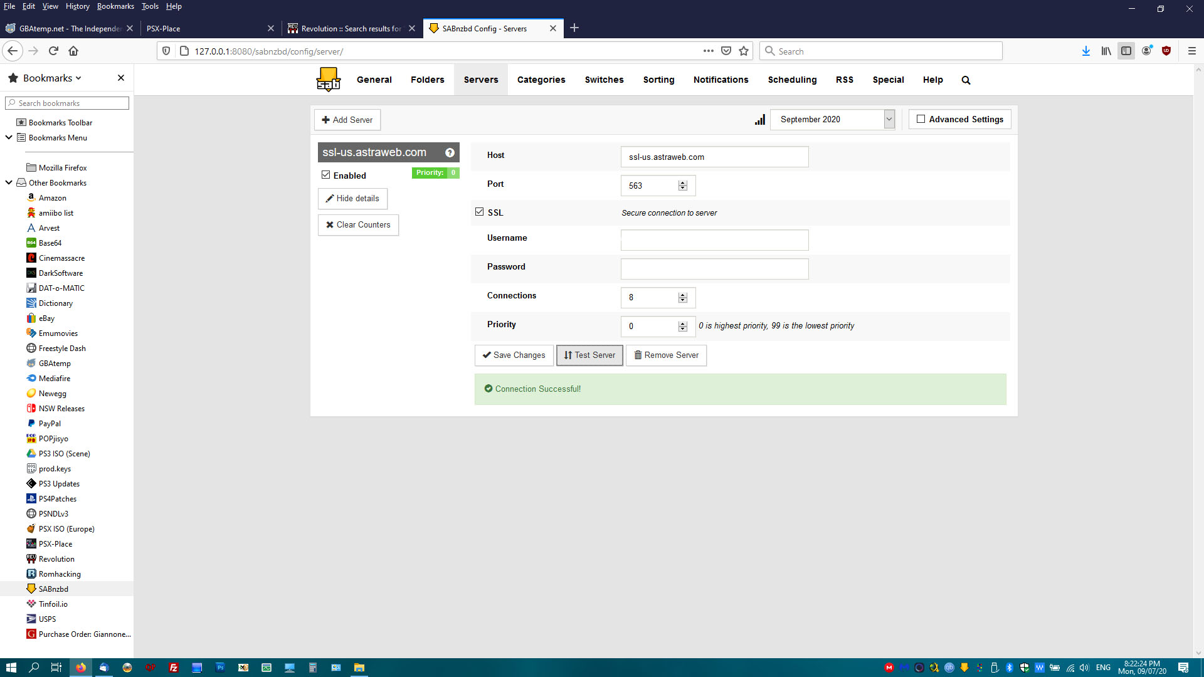Image resolution: width=1204 pixels, height=677 pixels.
Task: Open the Firefox downloads arrow icon
Action: (x=1086, y=51)
